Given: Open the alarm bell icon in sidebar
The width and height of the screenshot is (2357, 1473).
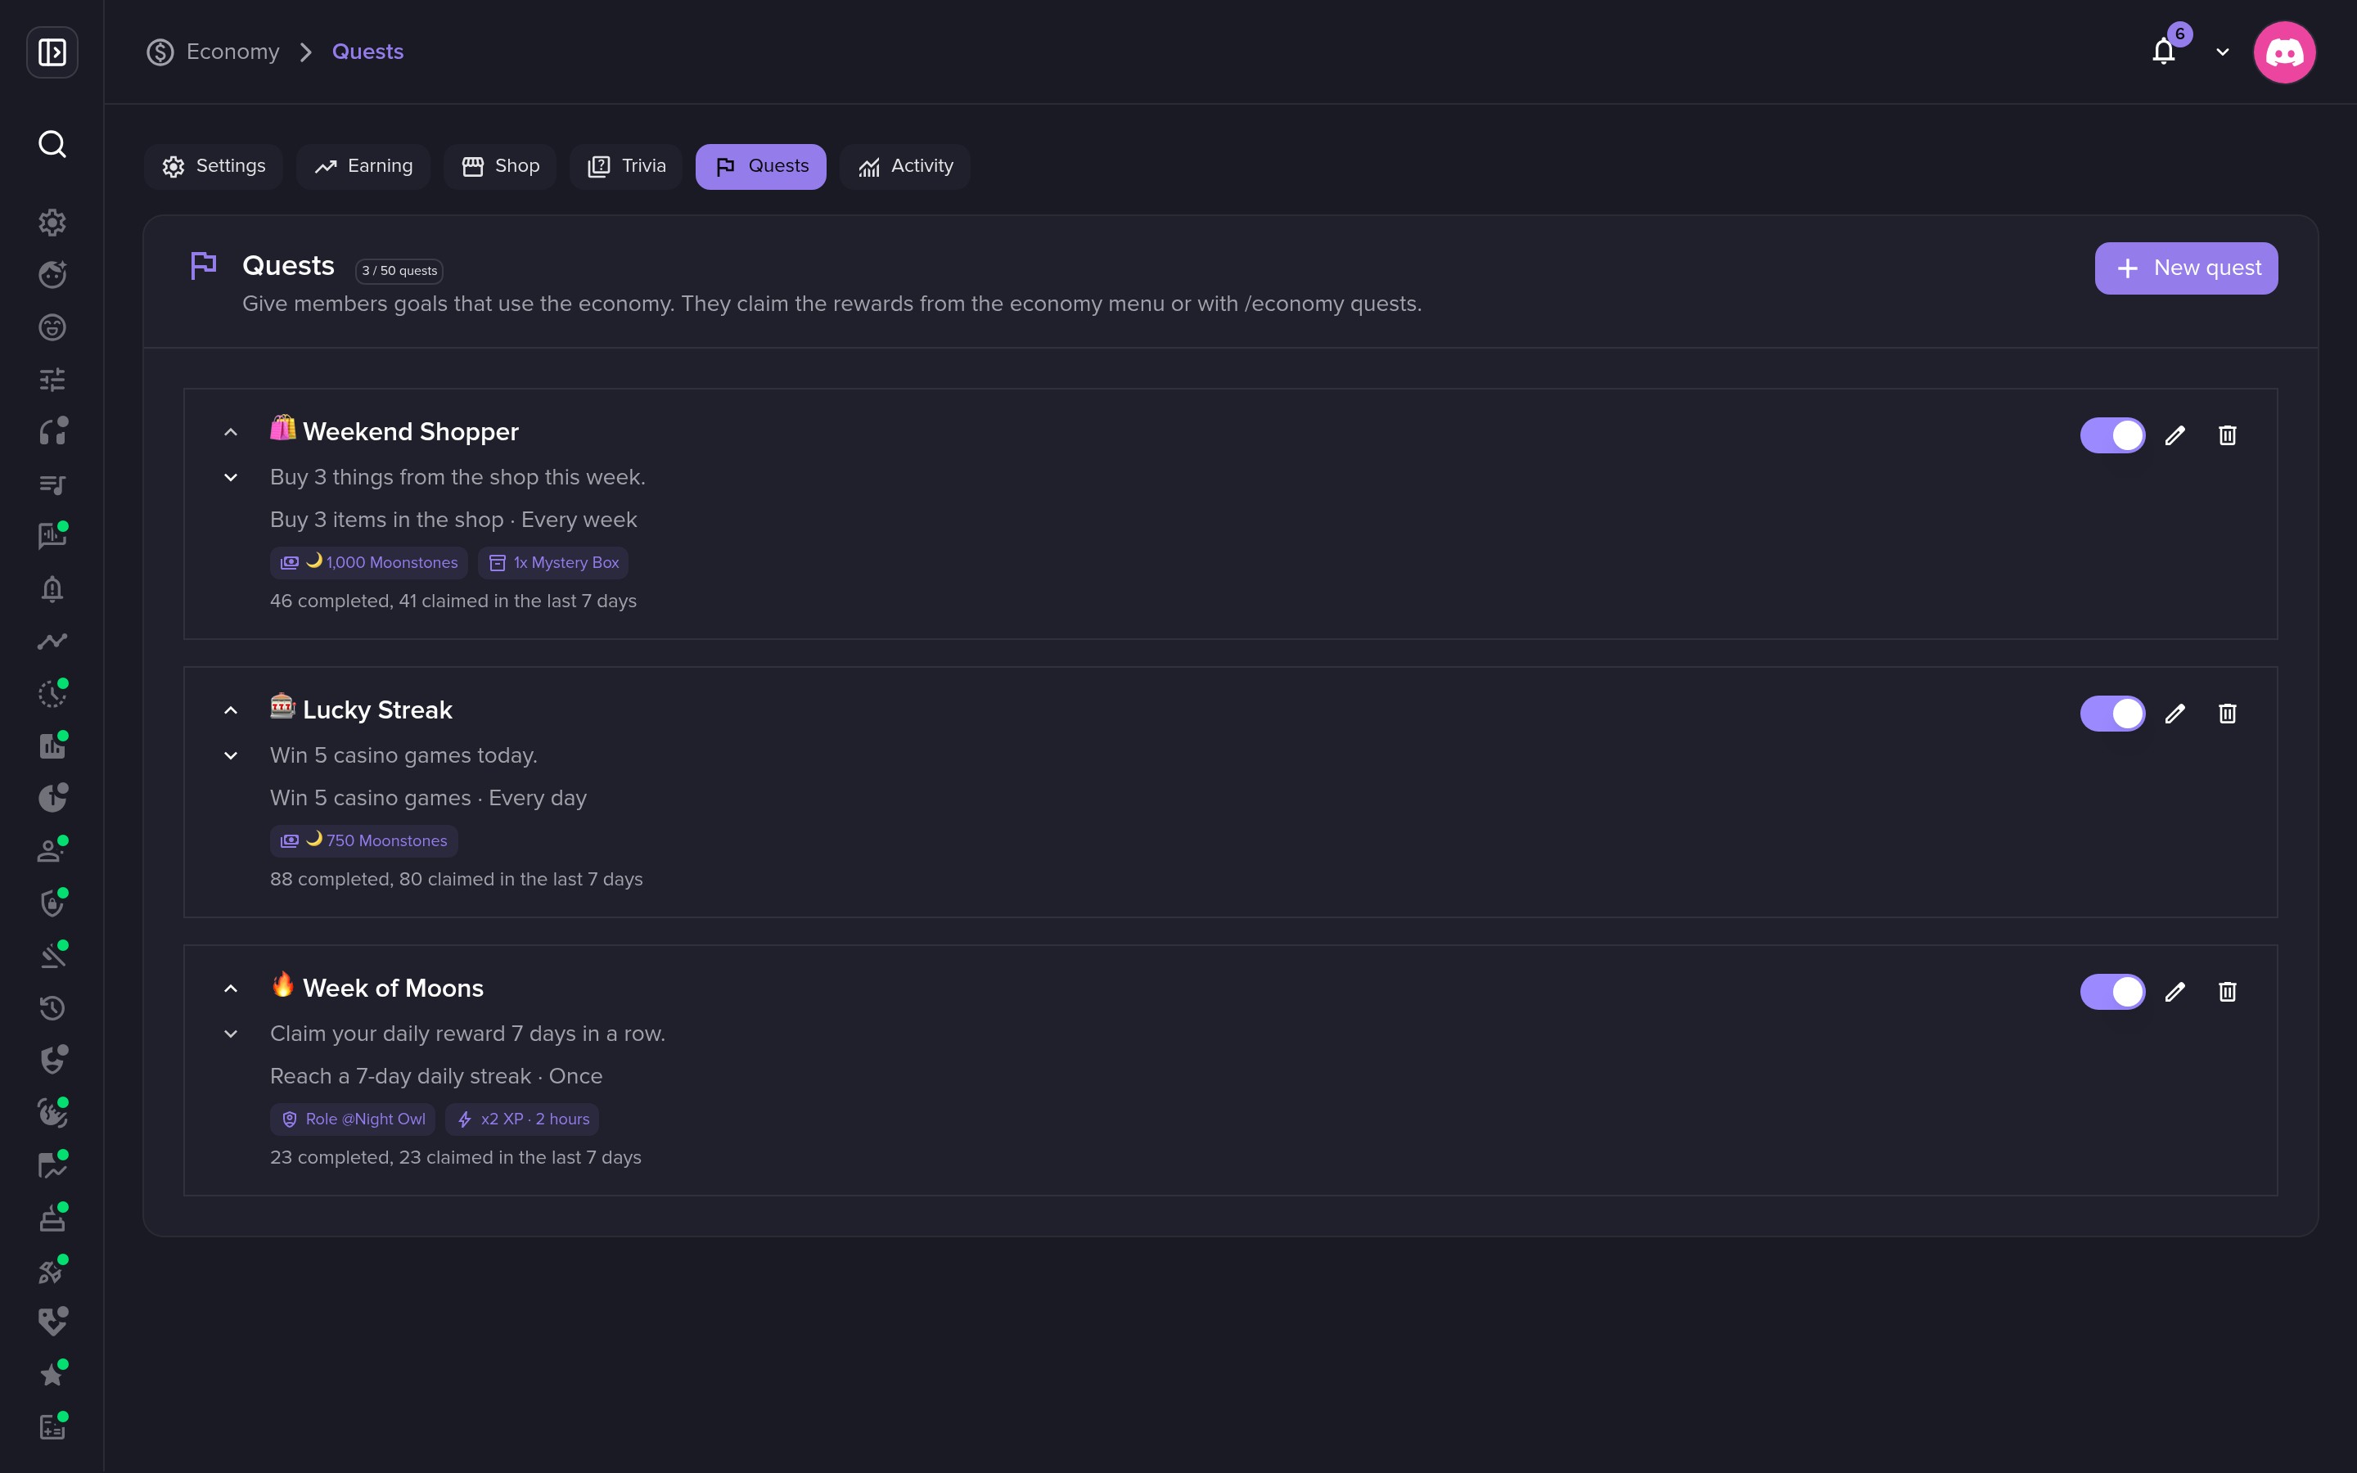Looking at the screenshot, I should pos(52,588).
